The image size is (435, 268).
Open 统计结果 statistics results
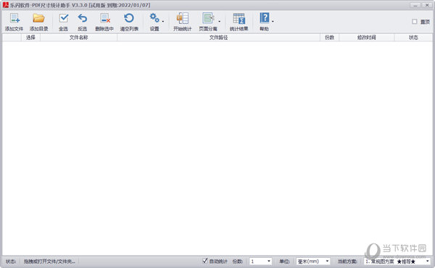click(239, 22)
